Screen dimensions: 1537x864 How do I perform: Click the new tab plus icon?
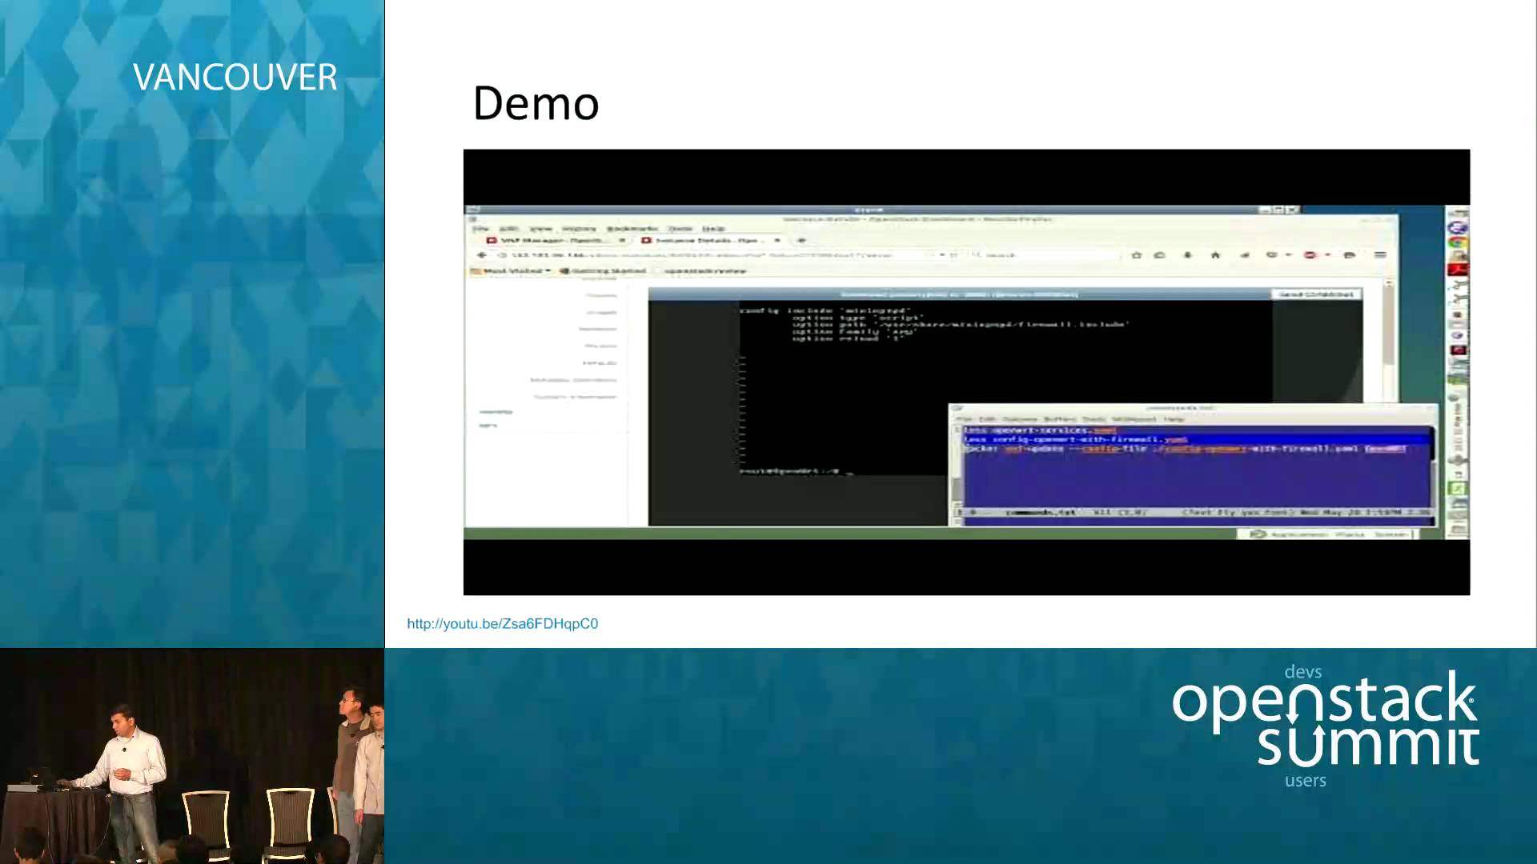801,240
